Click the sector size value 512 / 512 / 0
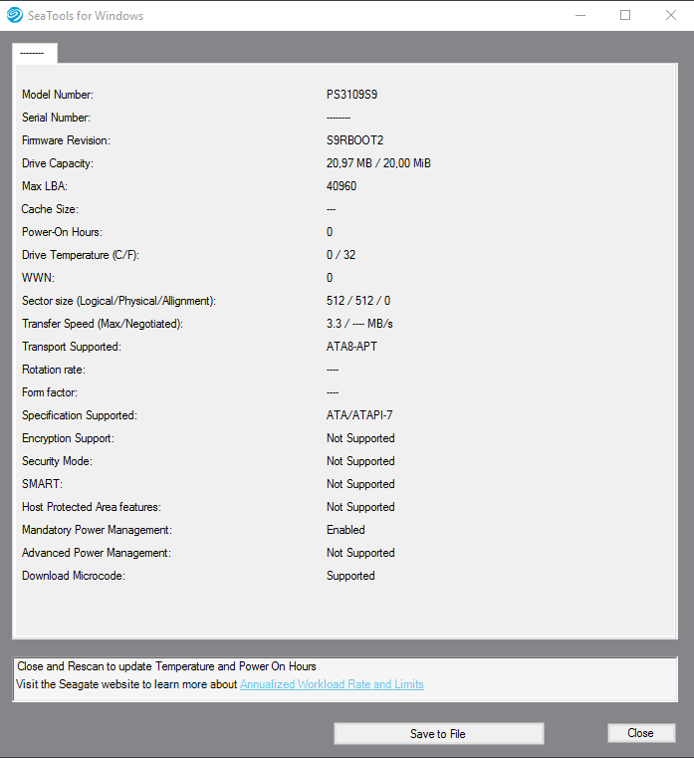The width and height of the screenshot is (694, 758). click(x=358, y=301)
